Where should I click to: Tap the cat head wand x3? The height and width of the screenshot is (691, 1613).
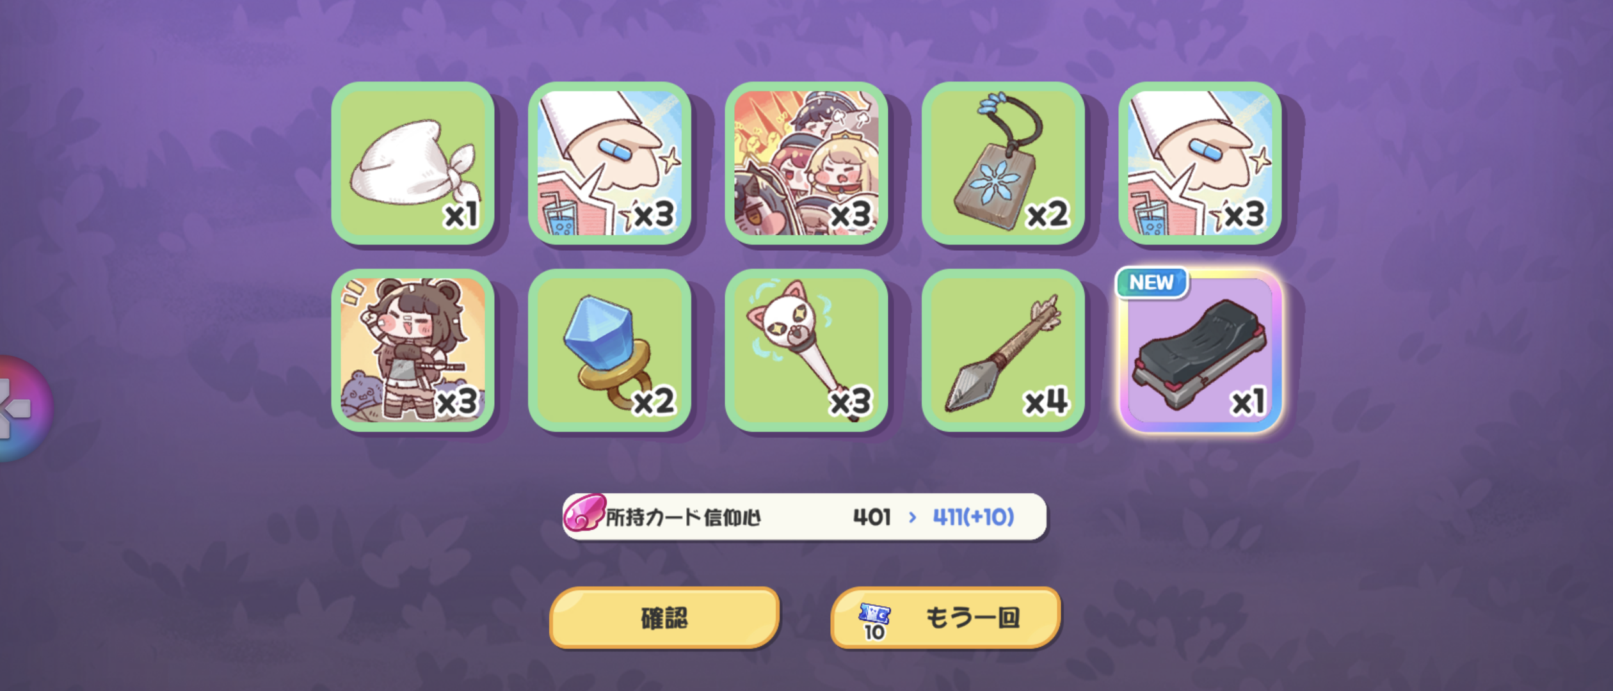click(806, 350)
